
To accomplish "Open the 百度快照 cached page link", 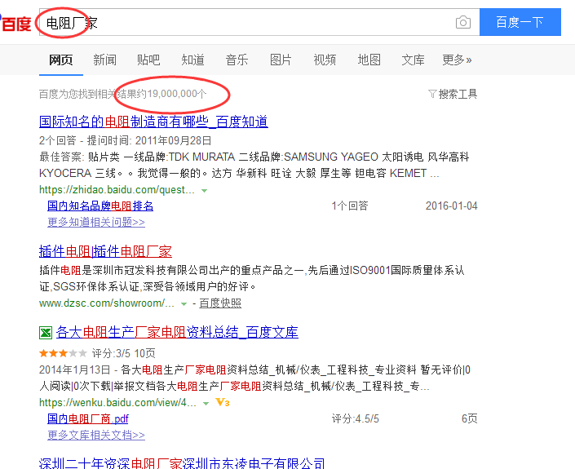I will pyautogui.click(x=220, y=303).
